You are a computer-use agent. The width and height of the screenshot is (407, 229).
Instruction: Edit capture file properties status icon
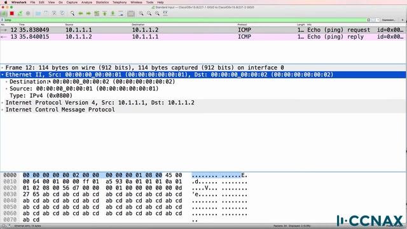(x=9, y=226)
